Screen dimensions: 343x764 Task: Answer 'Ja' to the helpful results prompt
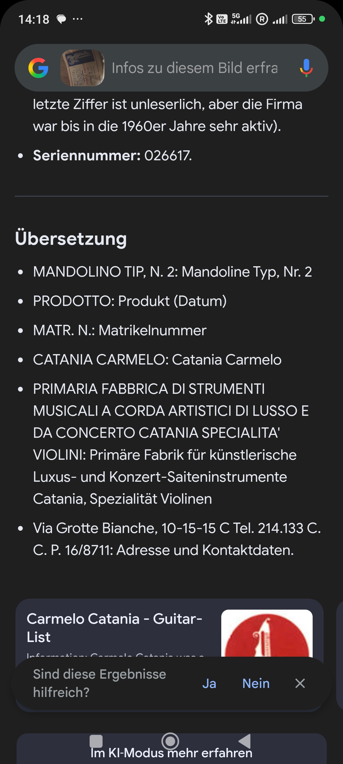209,683
